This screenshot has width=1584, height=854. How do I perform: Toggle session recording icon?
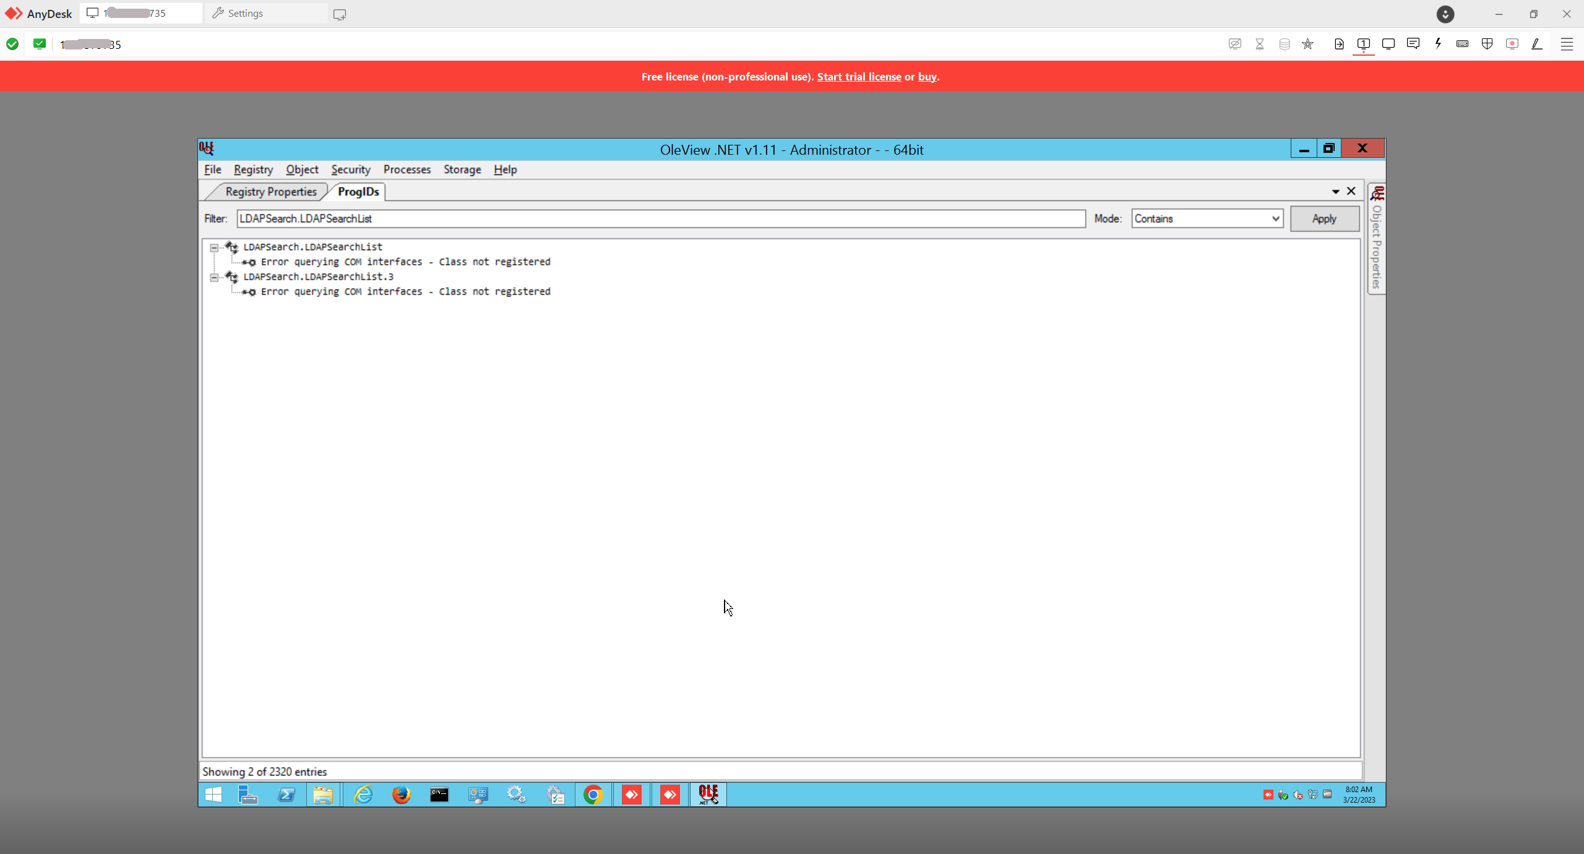(x=1512, y=44)
